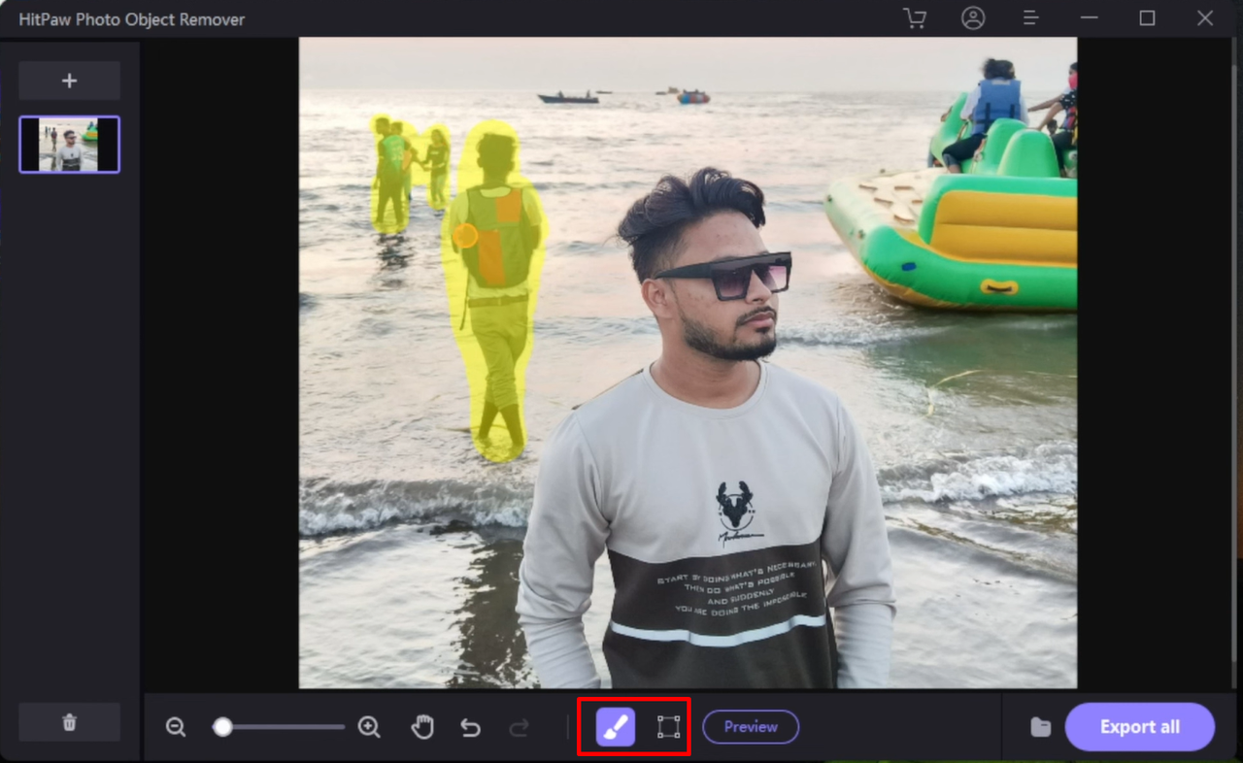Open the hamburger settings menu
Image resolution: width=1243 pixels, height=763 pixels.
(x=1030, y=18)
